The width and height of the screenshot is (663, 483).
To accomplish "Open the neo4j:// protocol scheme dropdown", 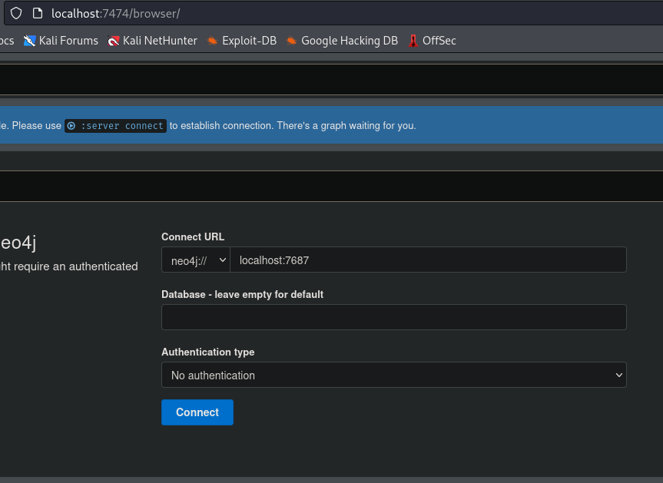I will point(196,260).
